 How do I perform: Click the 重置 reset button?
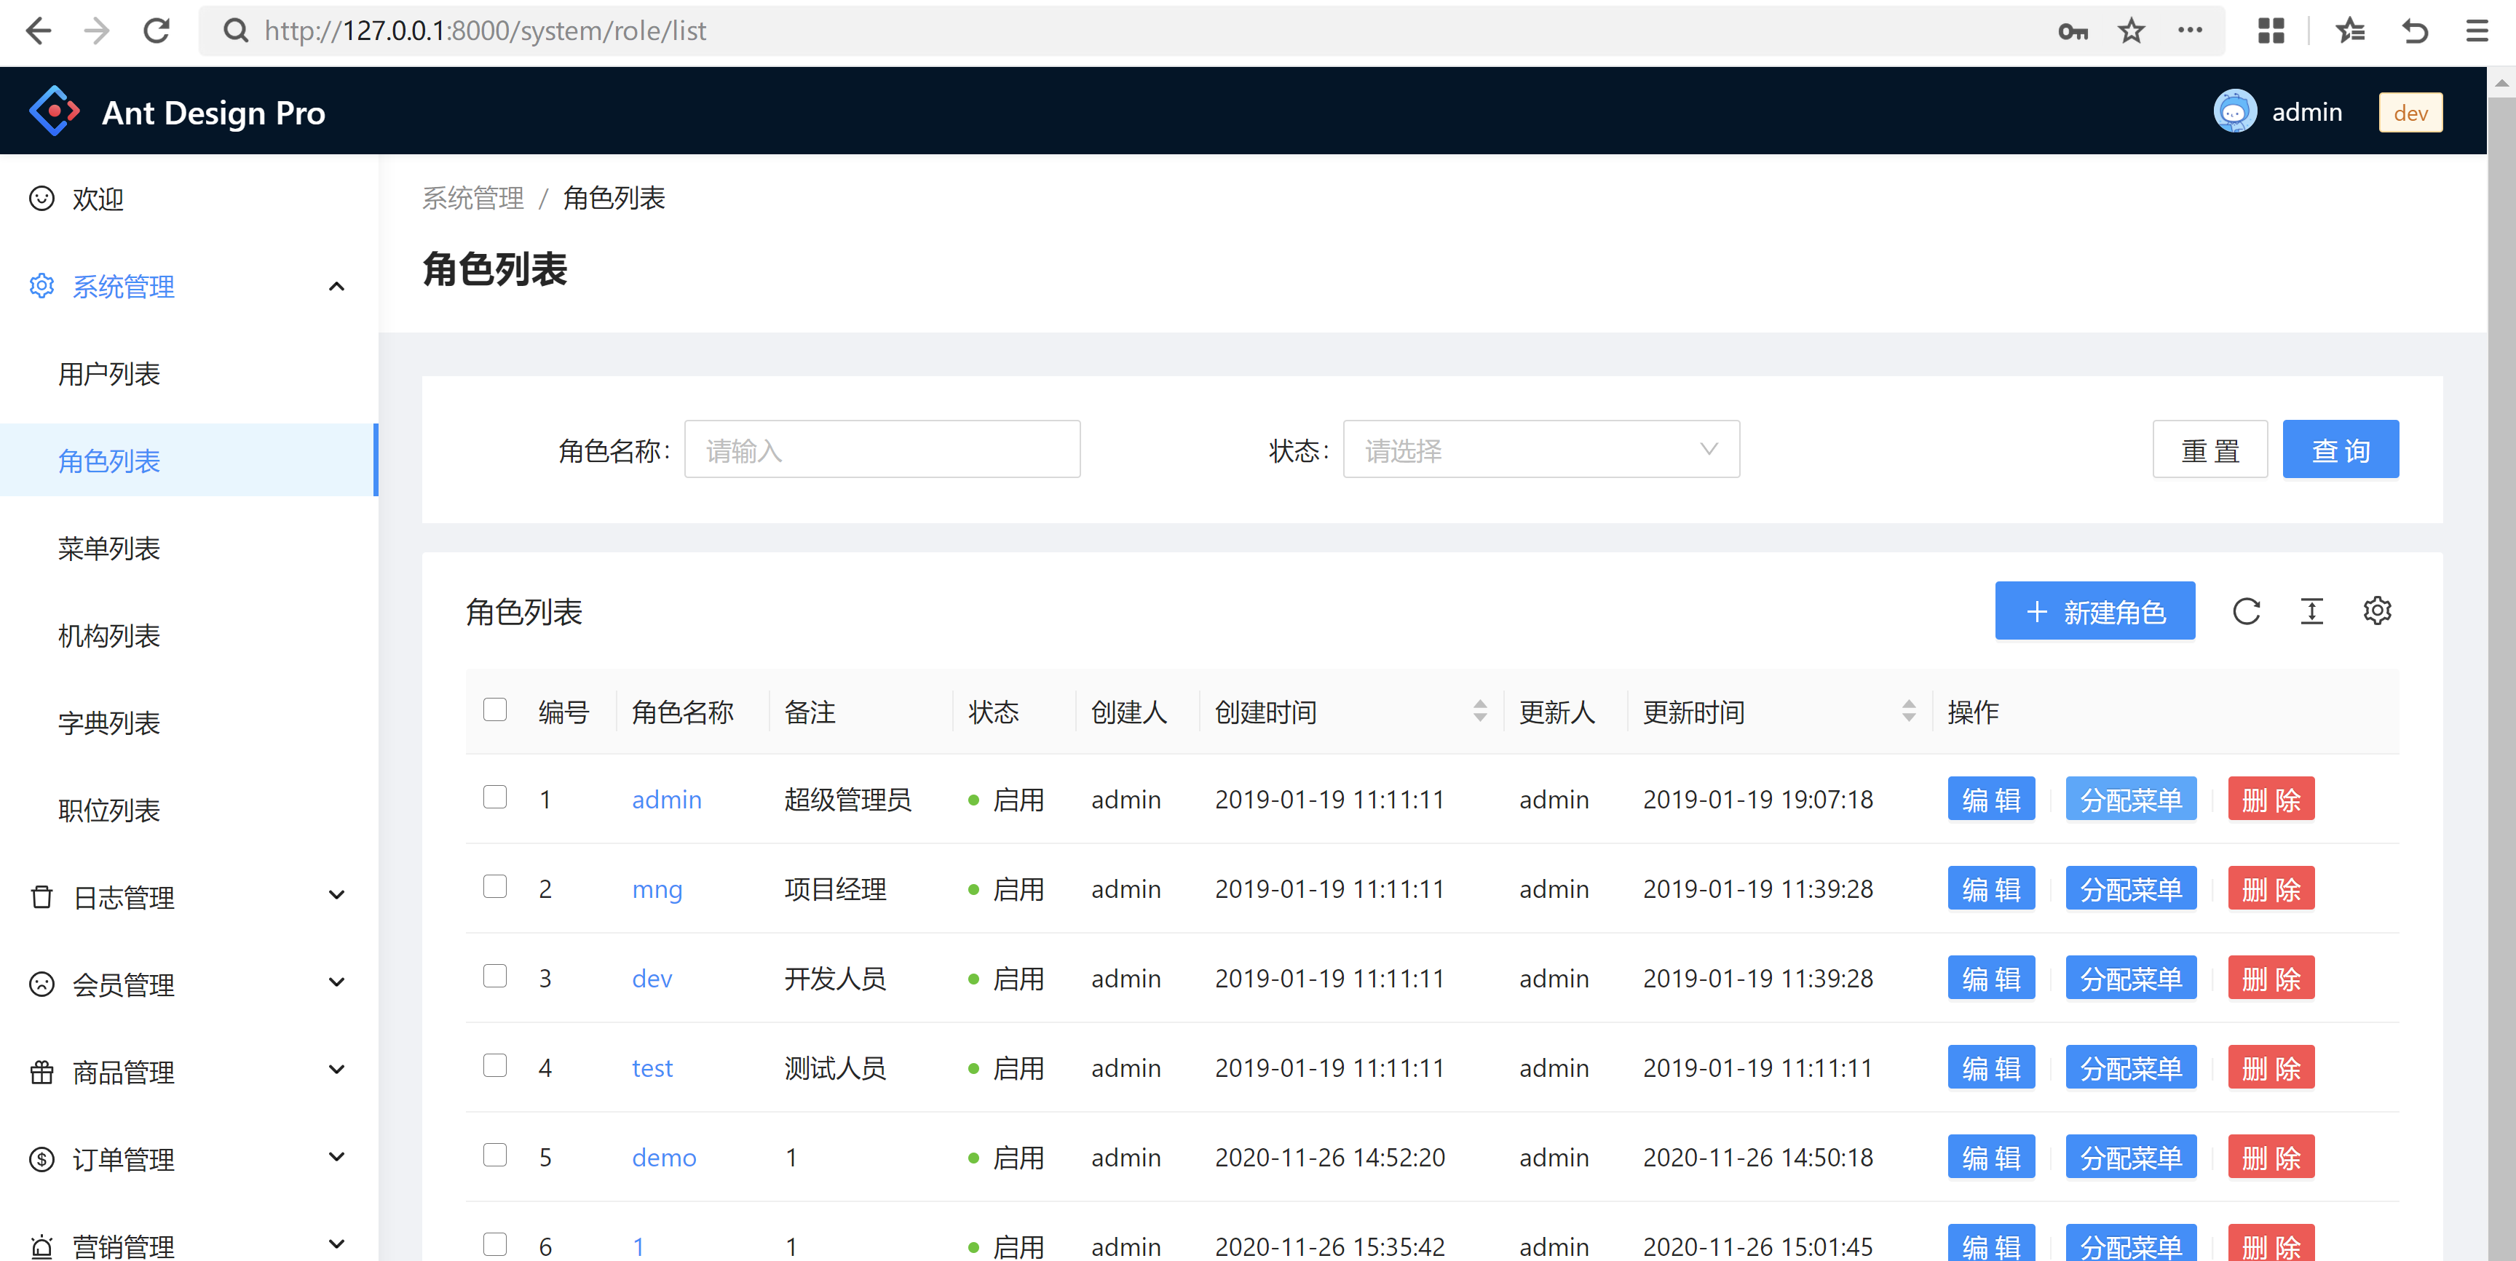point(2210,449)
